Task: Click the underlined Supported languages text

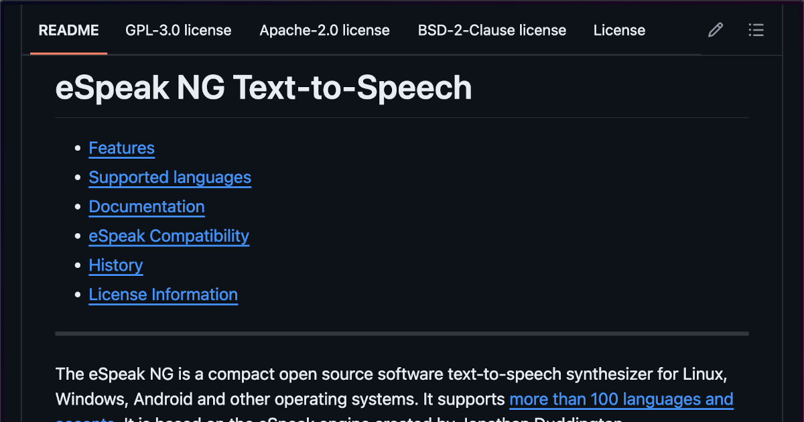Action: click(170, 178)
